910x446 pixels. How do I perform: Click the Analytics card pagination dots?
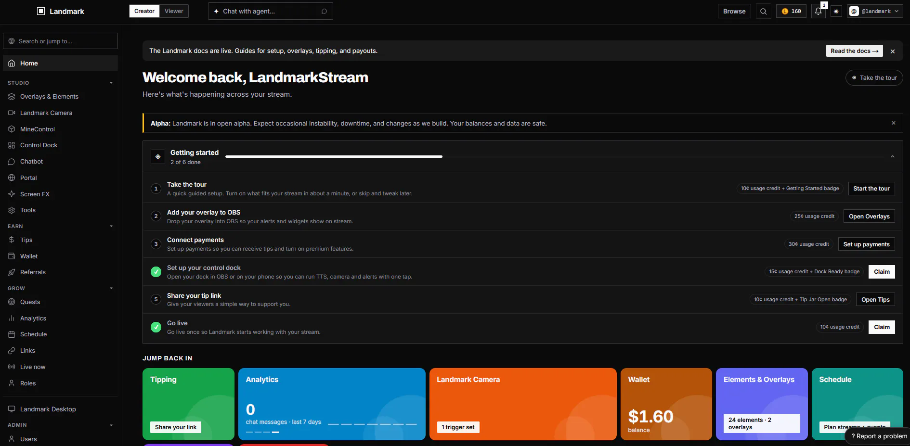262,432
